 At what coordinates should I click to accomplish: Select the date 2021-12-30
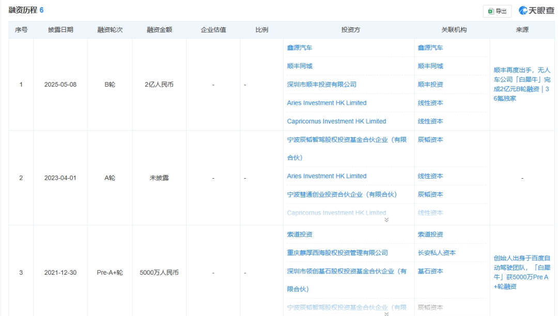pos(60,273)
